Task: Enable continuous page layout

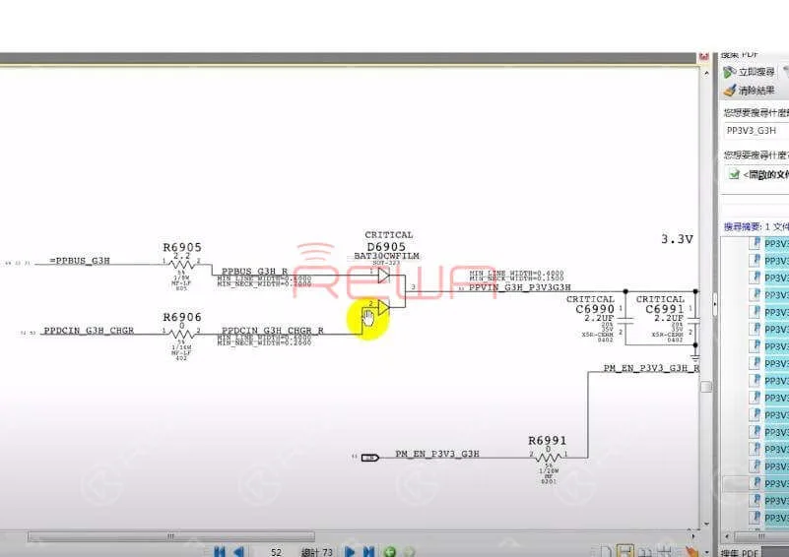Action: pos(625,551)
